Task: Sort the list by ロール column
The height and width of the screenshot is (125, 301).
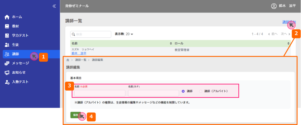Action: pyautogui.click(x=288, y=43)
